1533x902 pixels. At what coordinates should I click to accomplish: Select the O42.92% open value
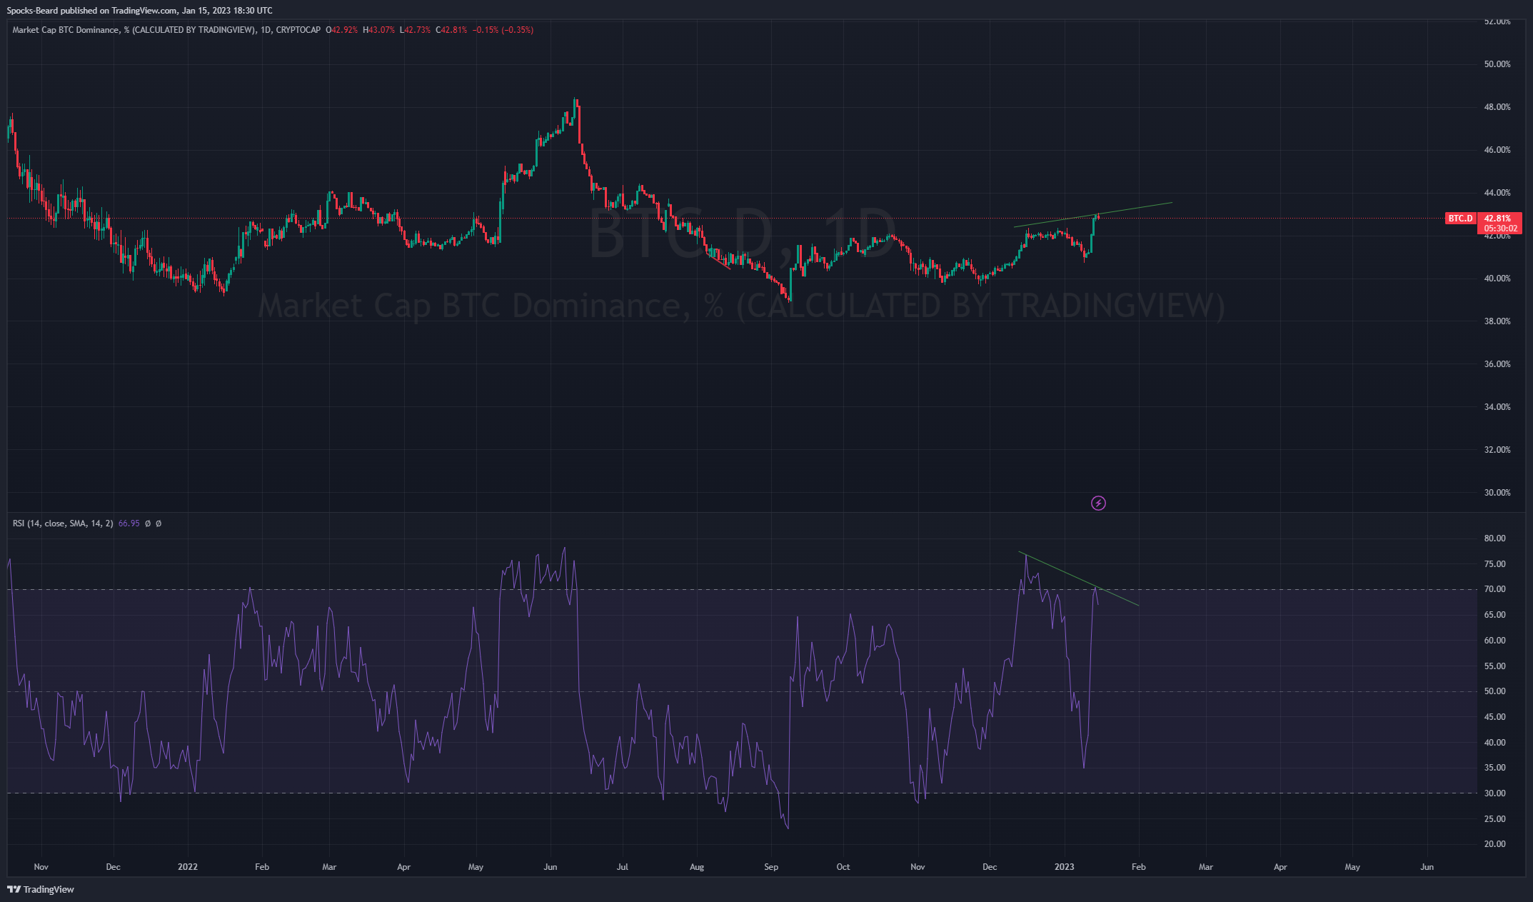click(x=341, y=30)
